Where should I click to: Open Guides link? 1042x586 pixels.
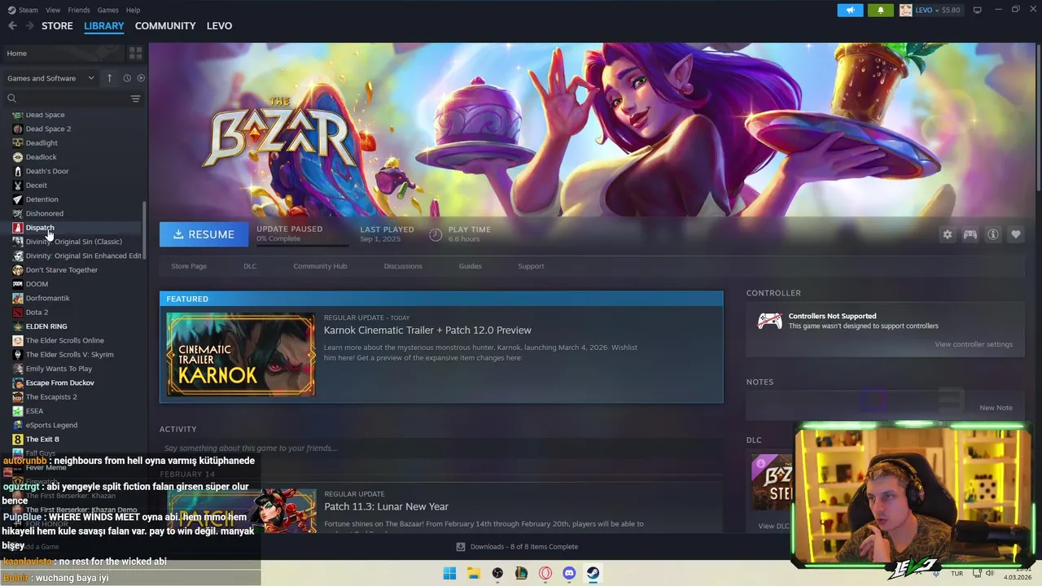pos(470,266)
